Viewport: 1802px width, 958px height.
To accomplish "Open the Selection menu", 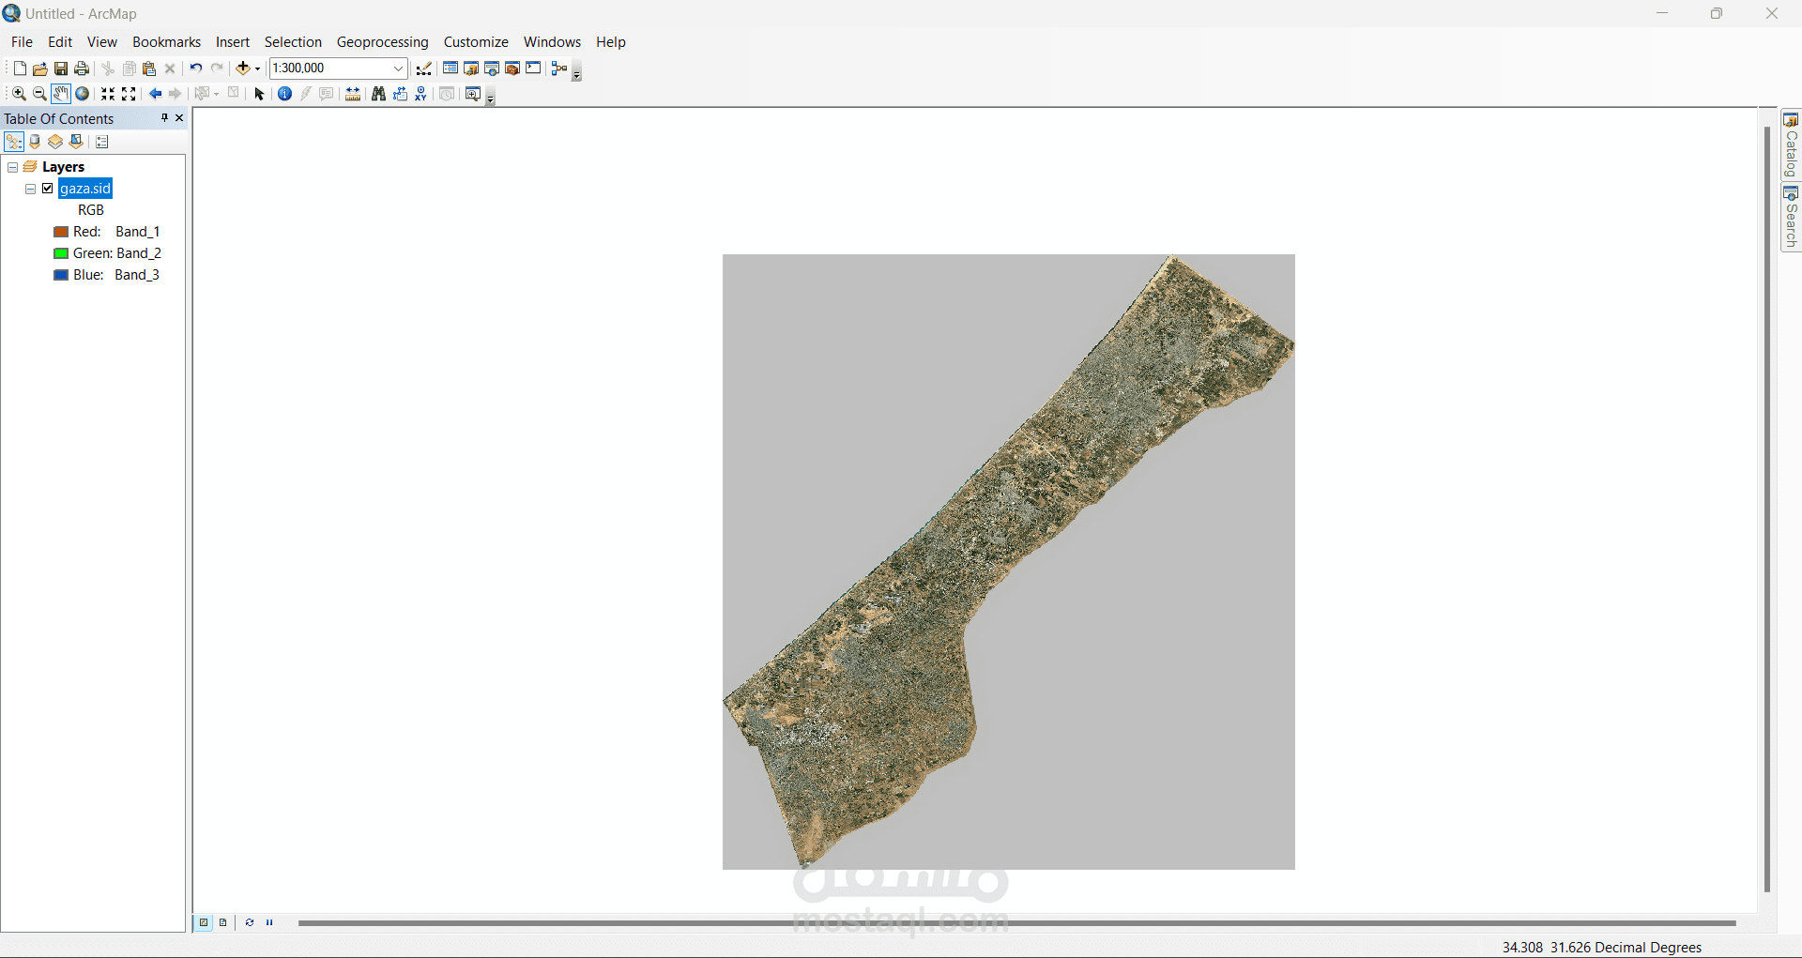I will point(293,42).
